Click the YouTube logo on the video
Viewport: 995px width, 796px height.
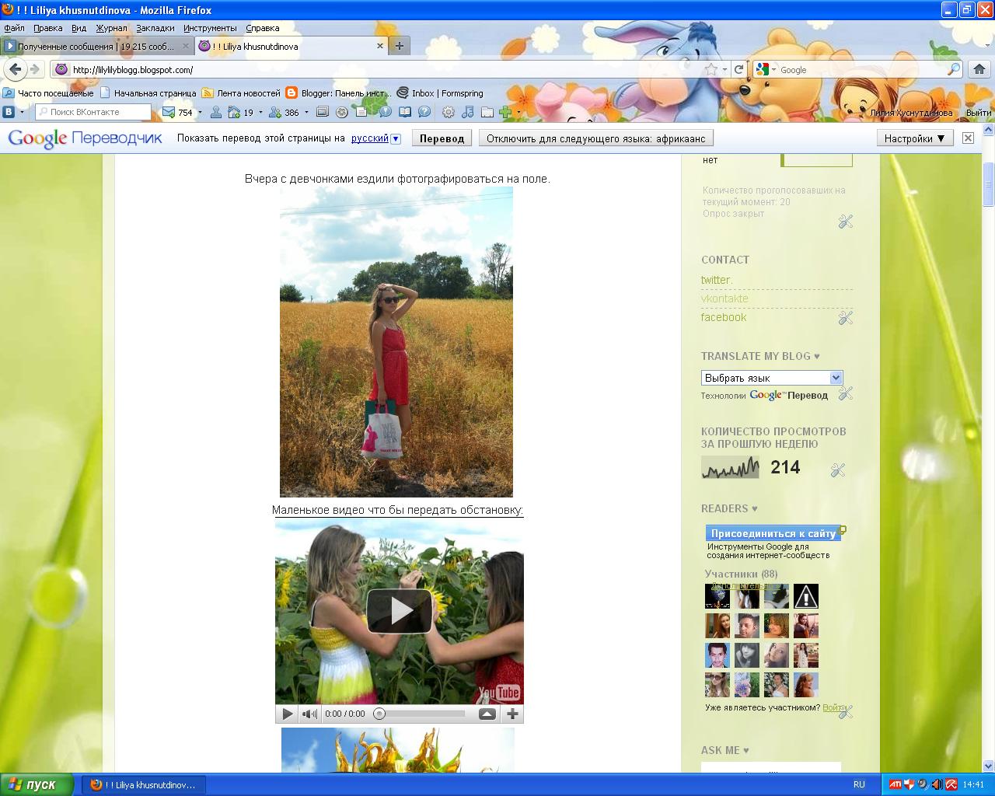[x=499, y=693]
